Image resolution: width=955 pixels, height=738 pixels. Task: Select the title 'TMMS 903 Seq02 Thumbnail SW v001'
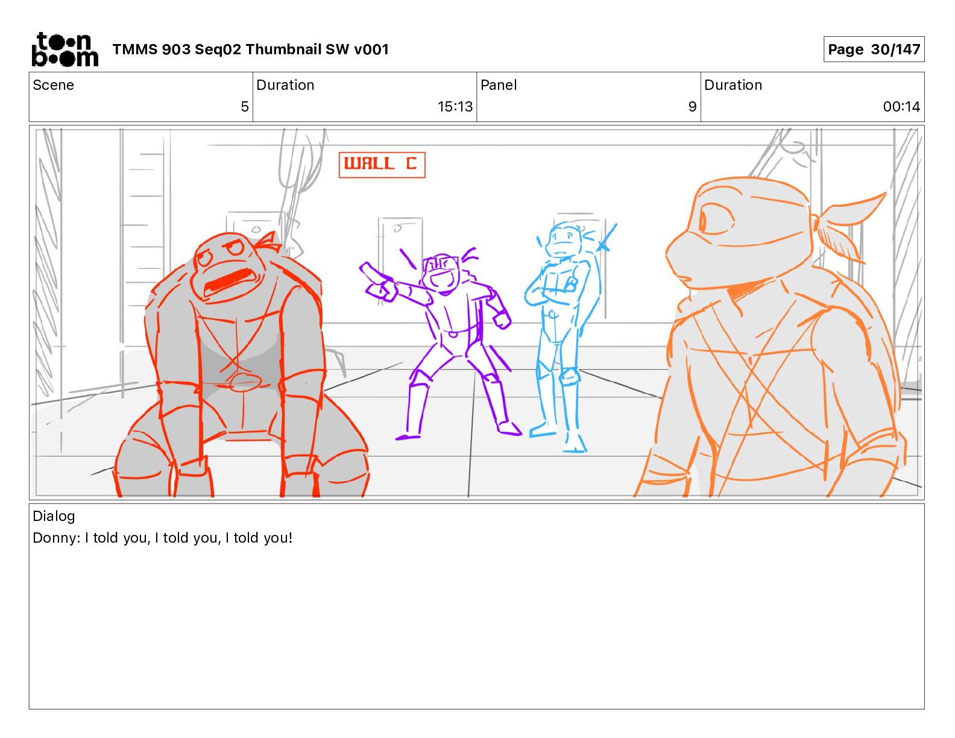[x=250, y=49]
